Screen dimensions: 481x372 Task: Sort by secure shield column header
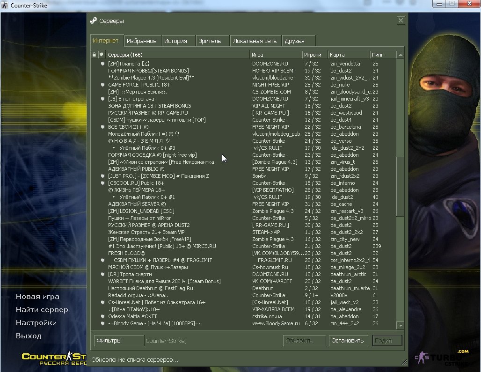click(x=101, y=55)
